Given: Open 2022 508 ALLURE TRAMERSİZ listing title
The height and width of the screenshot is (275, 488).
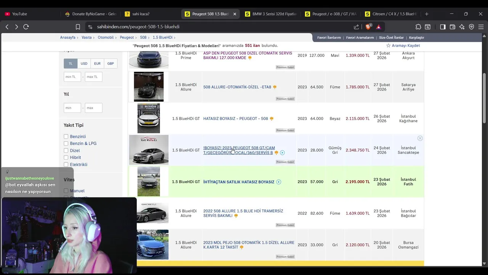Looking at the screenshot, I should pos(243,213).
